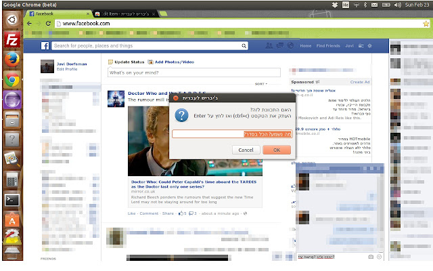
Task: Open Facebook settings gear icon
Action: [x=370, y=46]
